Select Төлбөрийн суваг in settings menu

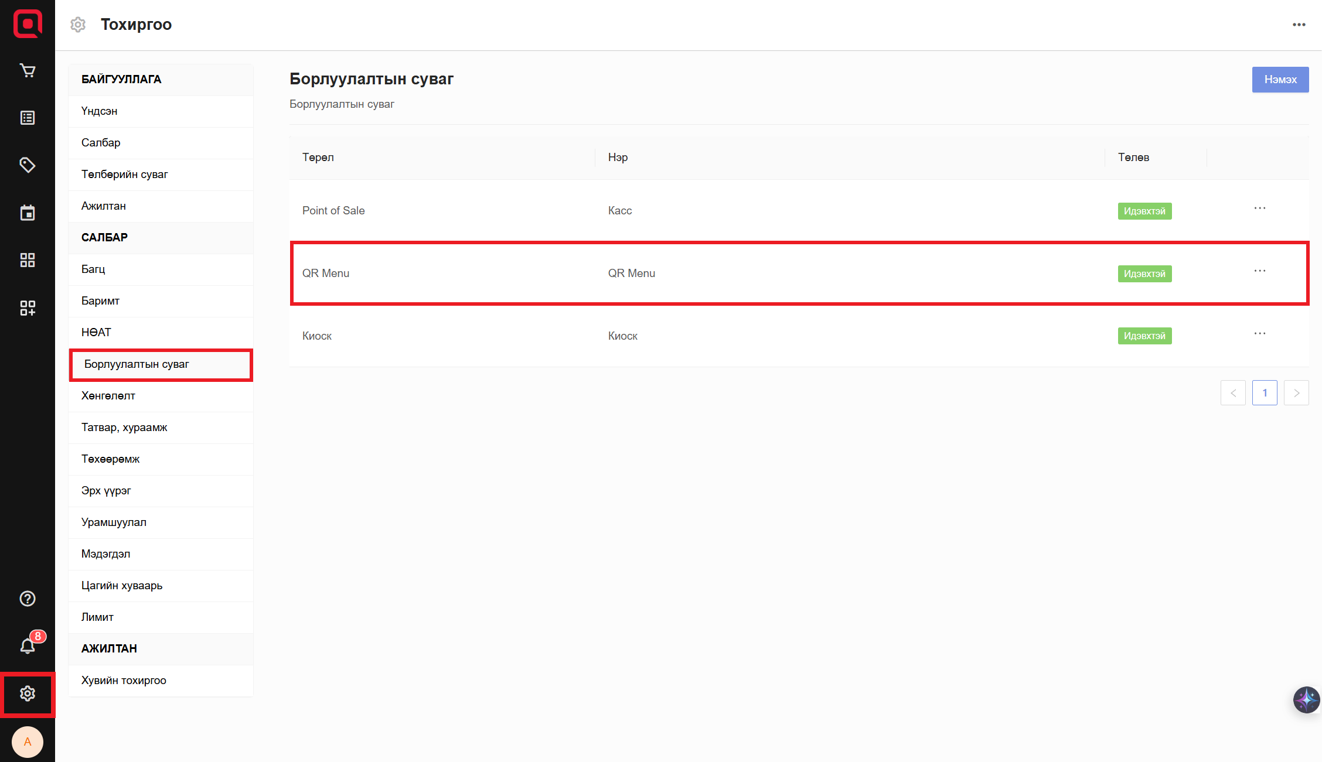pos(125,175)
